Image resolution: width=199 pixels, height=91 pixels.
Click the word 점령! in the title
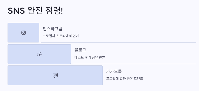pyautogui.click(x=54, y=11)
